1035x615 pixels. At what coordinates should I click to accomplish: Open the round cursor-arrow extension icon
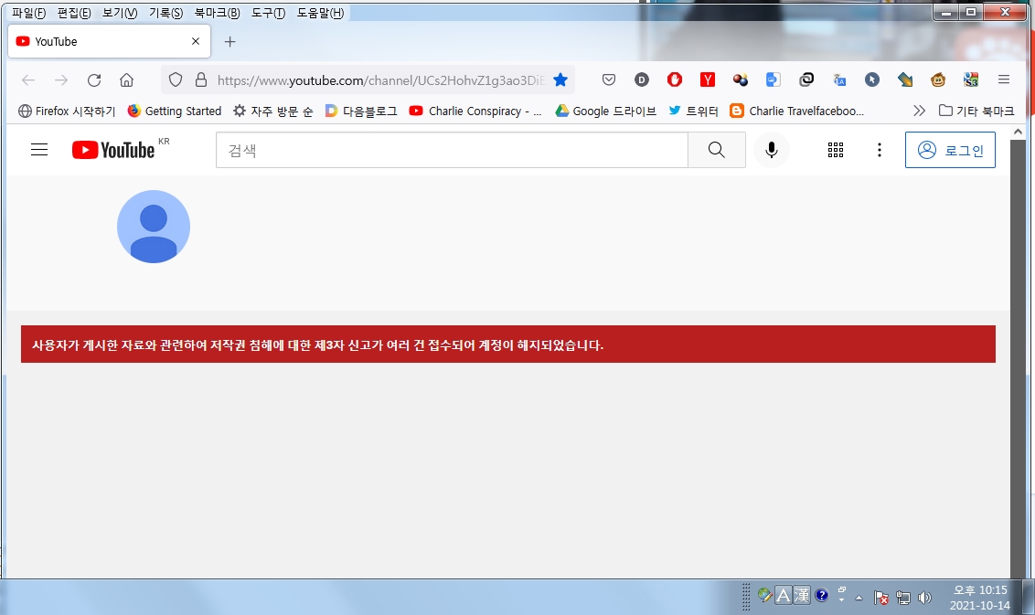pos(872,80)
